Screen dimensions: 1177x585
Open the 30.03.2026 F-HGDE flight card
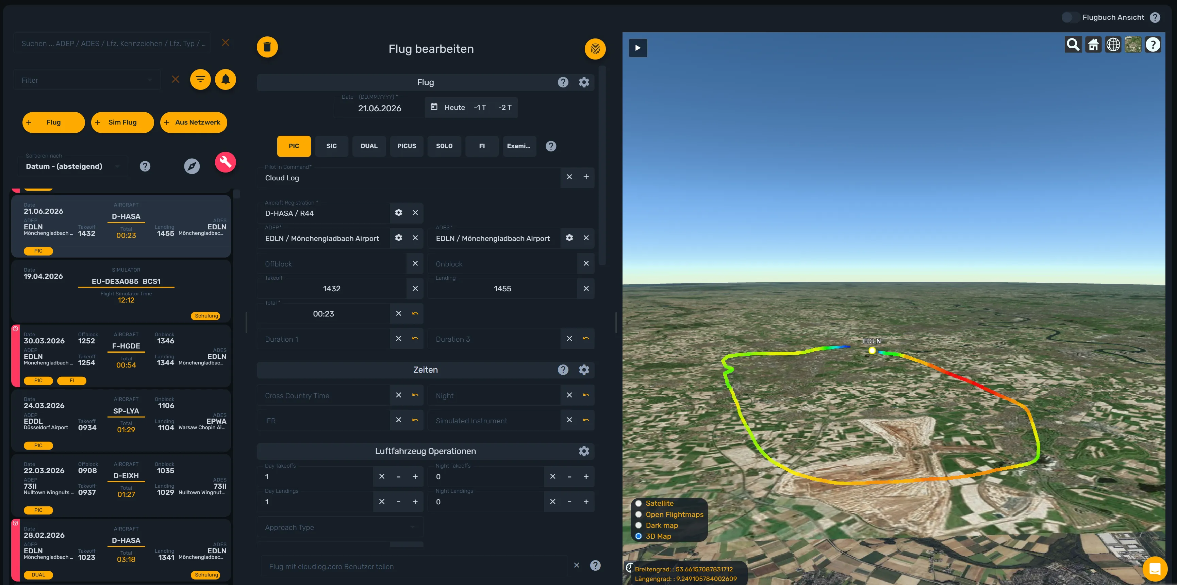coord(121,356)
